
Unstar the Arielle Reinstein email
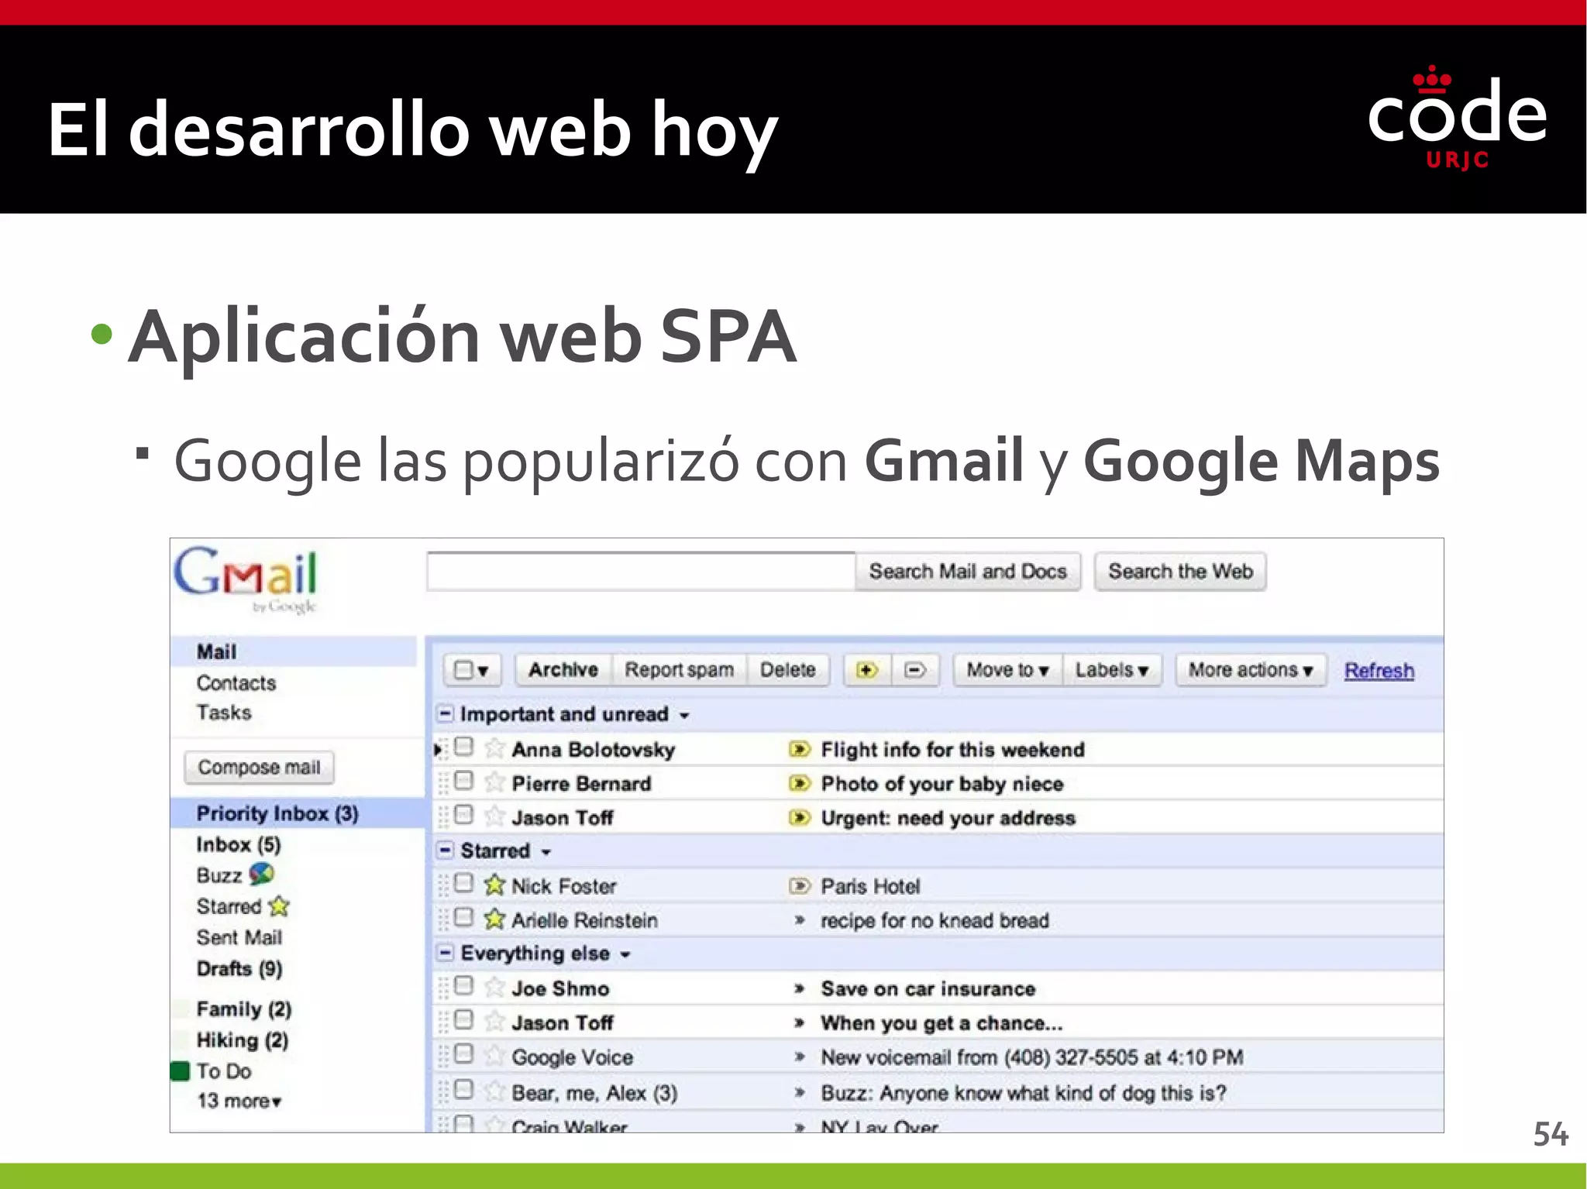[494, 919]
